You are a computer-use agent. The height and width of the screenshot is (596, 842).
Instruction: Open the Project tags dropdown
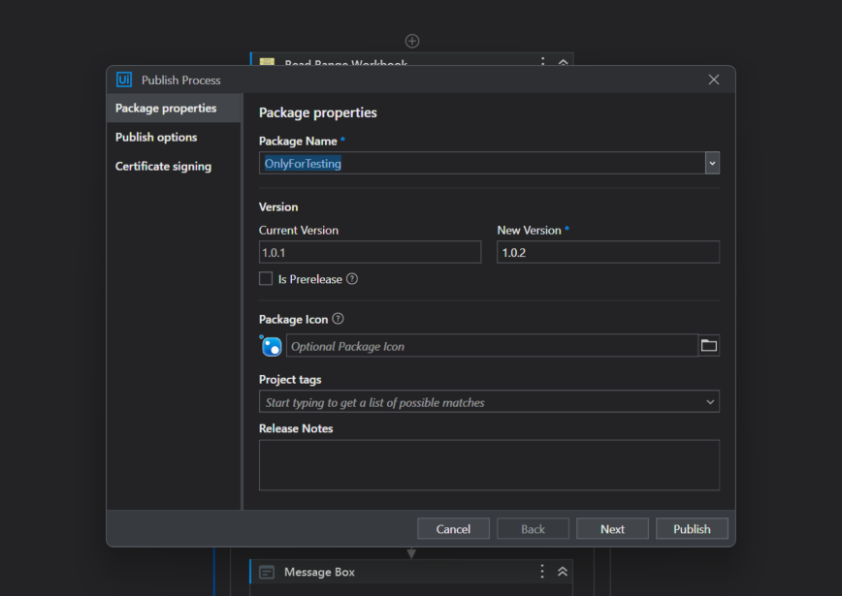pyautogui.click(x=710, y=402)
